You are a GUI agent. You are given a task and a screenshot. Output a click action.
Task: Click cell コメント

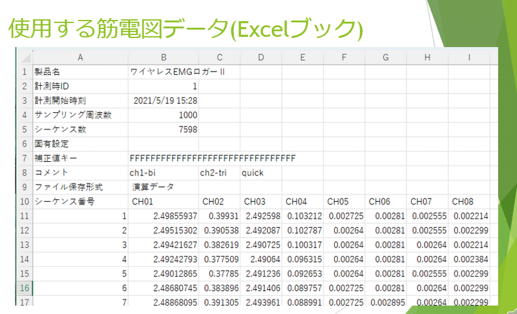(80, 173)
